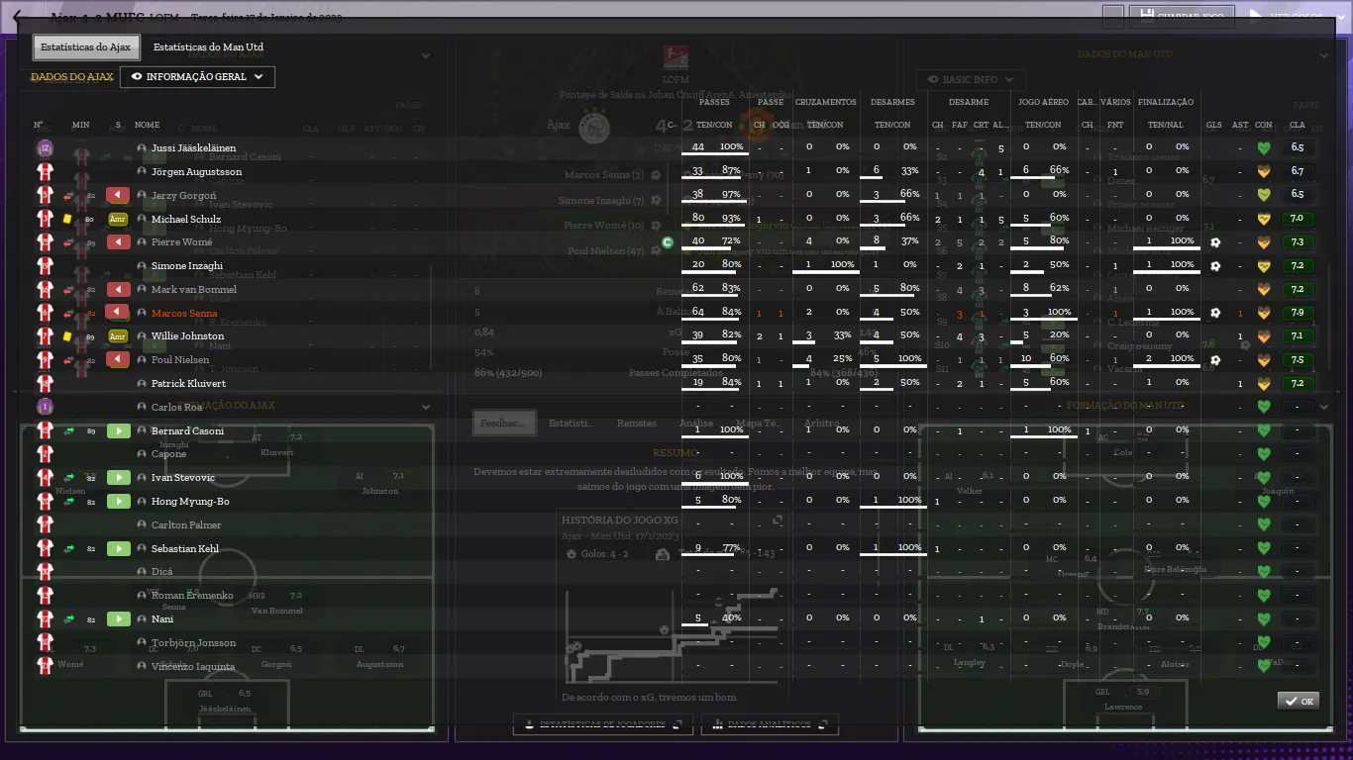This screenshot has height=760, width=1353.
Task: Click the red substituted-off arrow for Jerzy Gorgoń
Action: click(x=118, y=196)
